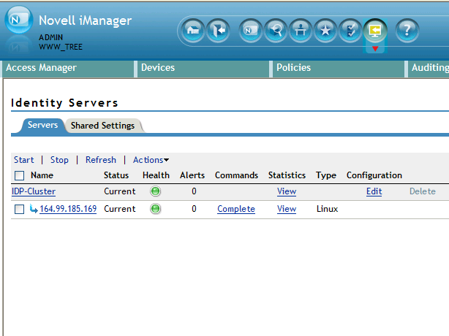Edit the IDP-Cluster configuration
The height and width of the screenshot is (336, 449).
tap(374, 191)
